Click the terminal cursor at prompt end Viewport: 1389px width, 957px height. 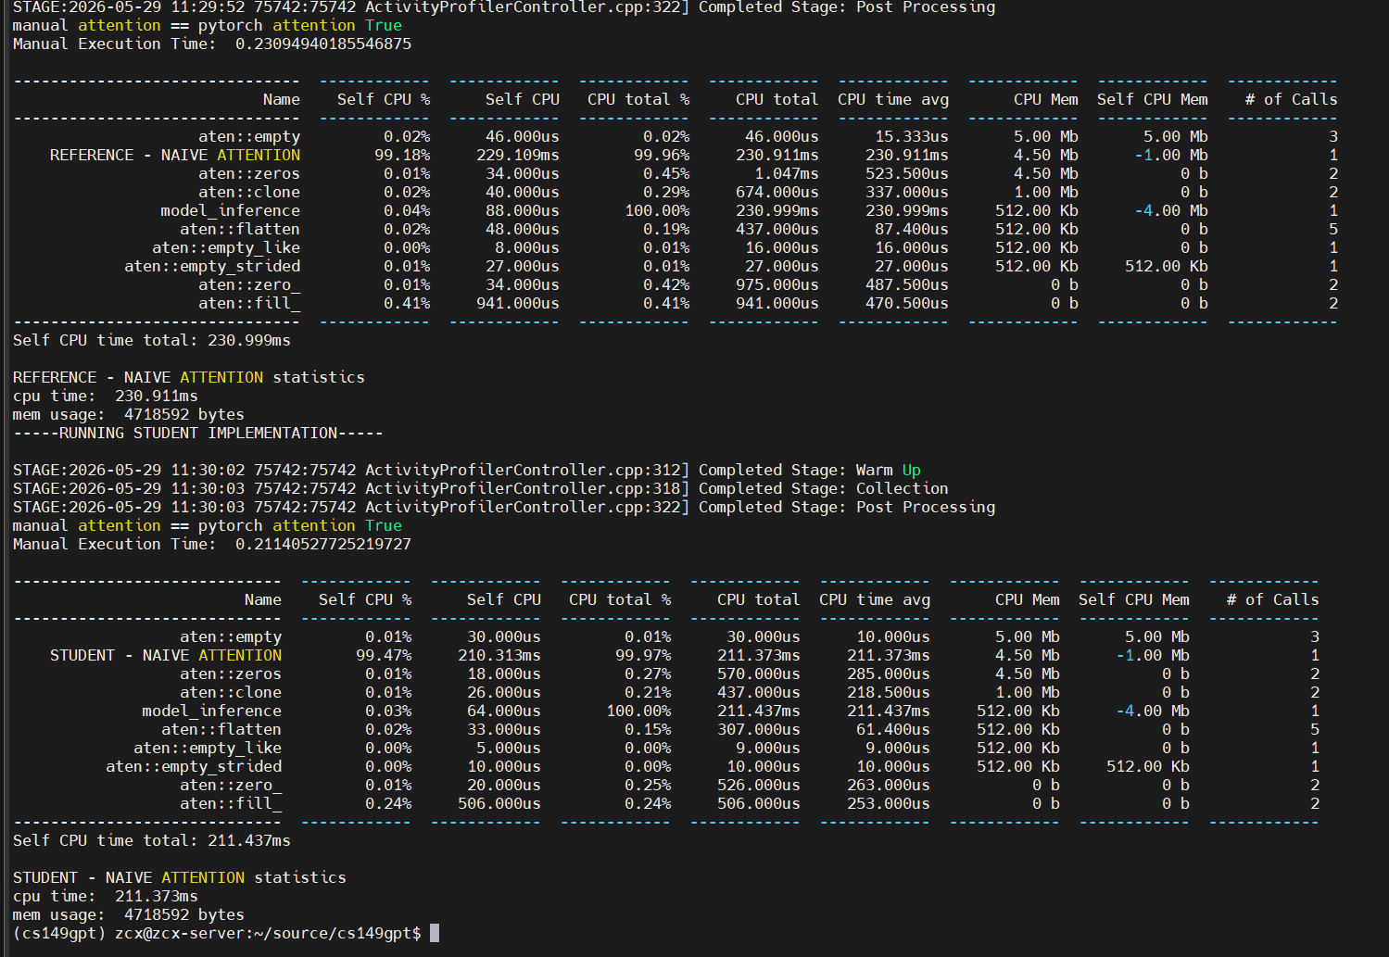(435, 933)
